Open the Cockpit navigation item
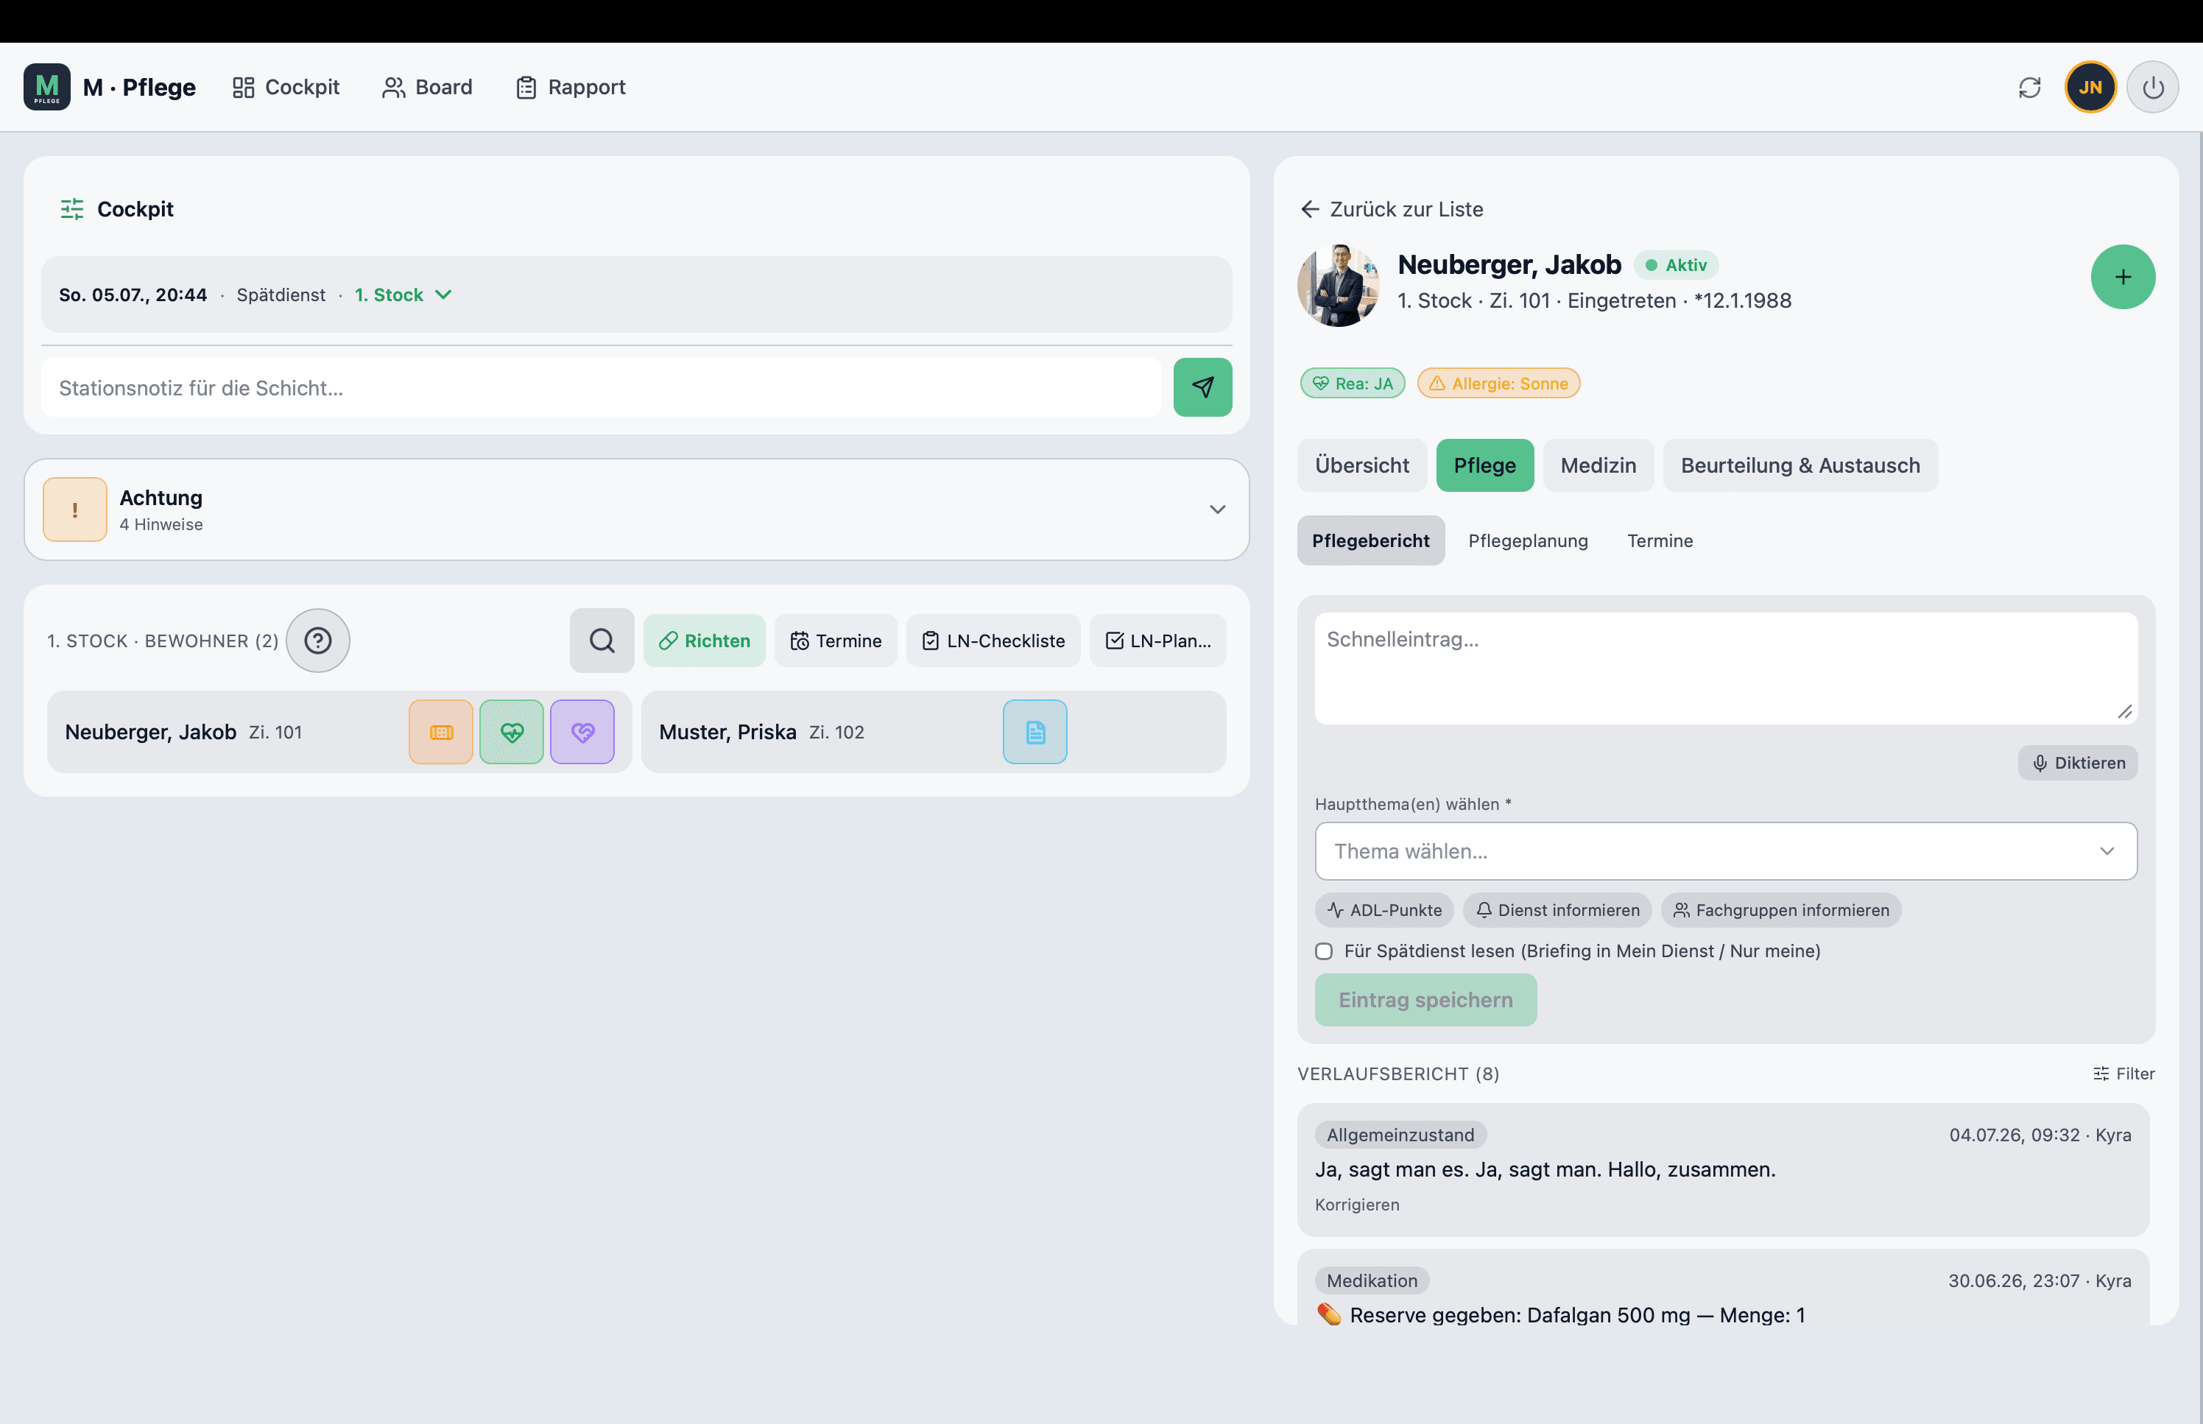This screenshot has width=2203, height=1424. click(x=286, y=87)
